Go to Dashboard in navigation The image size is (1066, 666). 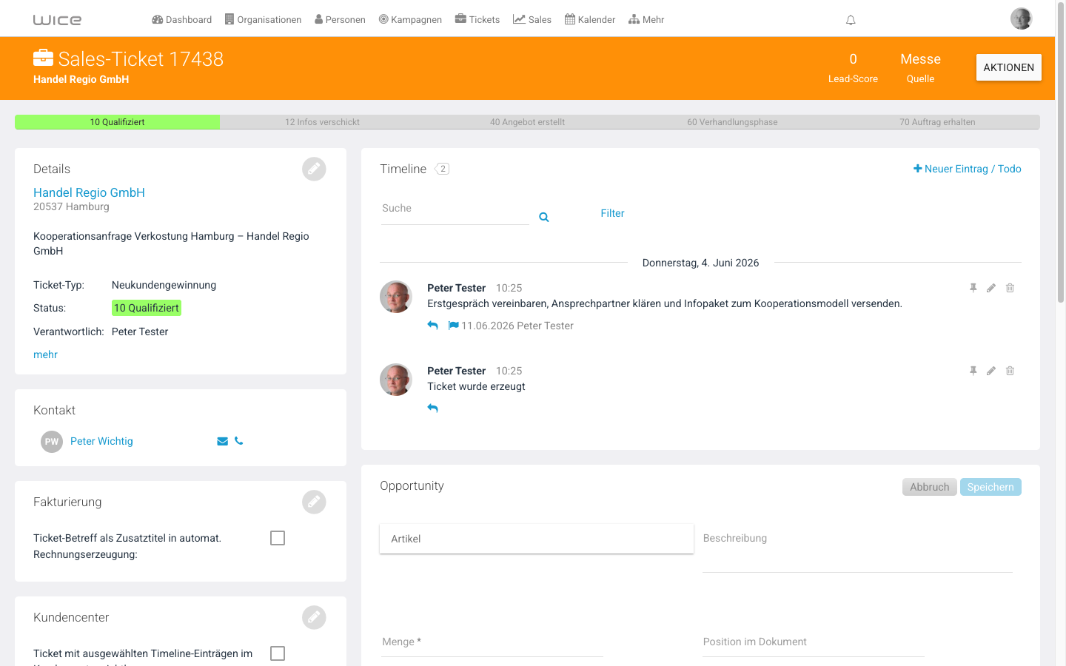181,20
